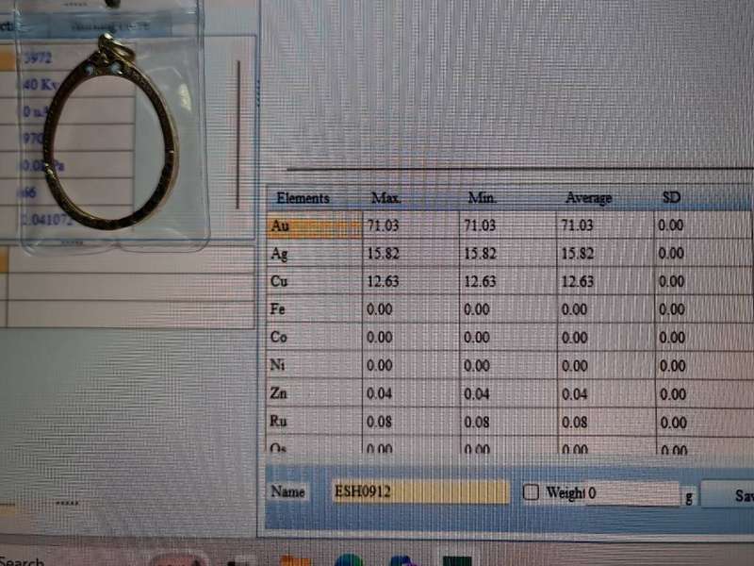The image size is (754, 566).
Task: Click the Min. column header
Action: coord(482,198)
